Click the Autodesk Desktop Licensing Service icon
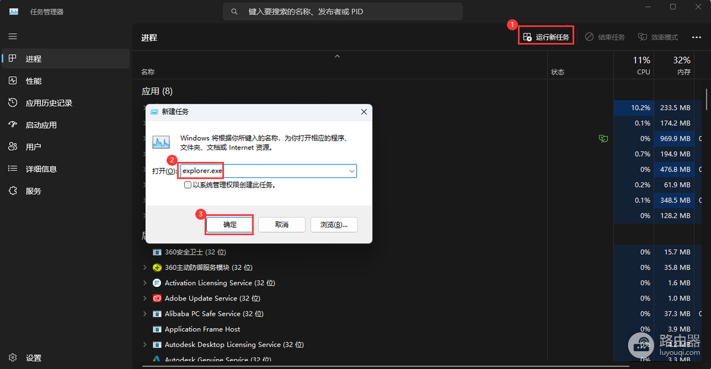This screenshot has width=711, height=369. tap(157, 344)
